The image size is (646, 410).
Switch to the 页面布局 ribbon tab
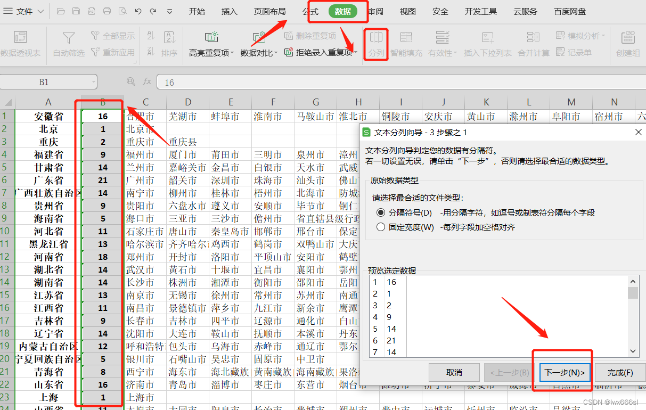tap(269, 11)
